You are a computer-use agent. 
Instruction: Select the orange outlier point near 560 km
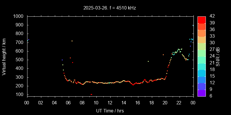tap(163, 55)
